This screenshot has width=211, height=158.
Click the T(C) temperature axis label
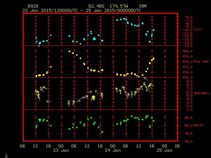pyautogui.click(x=198, y=29)
